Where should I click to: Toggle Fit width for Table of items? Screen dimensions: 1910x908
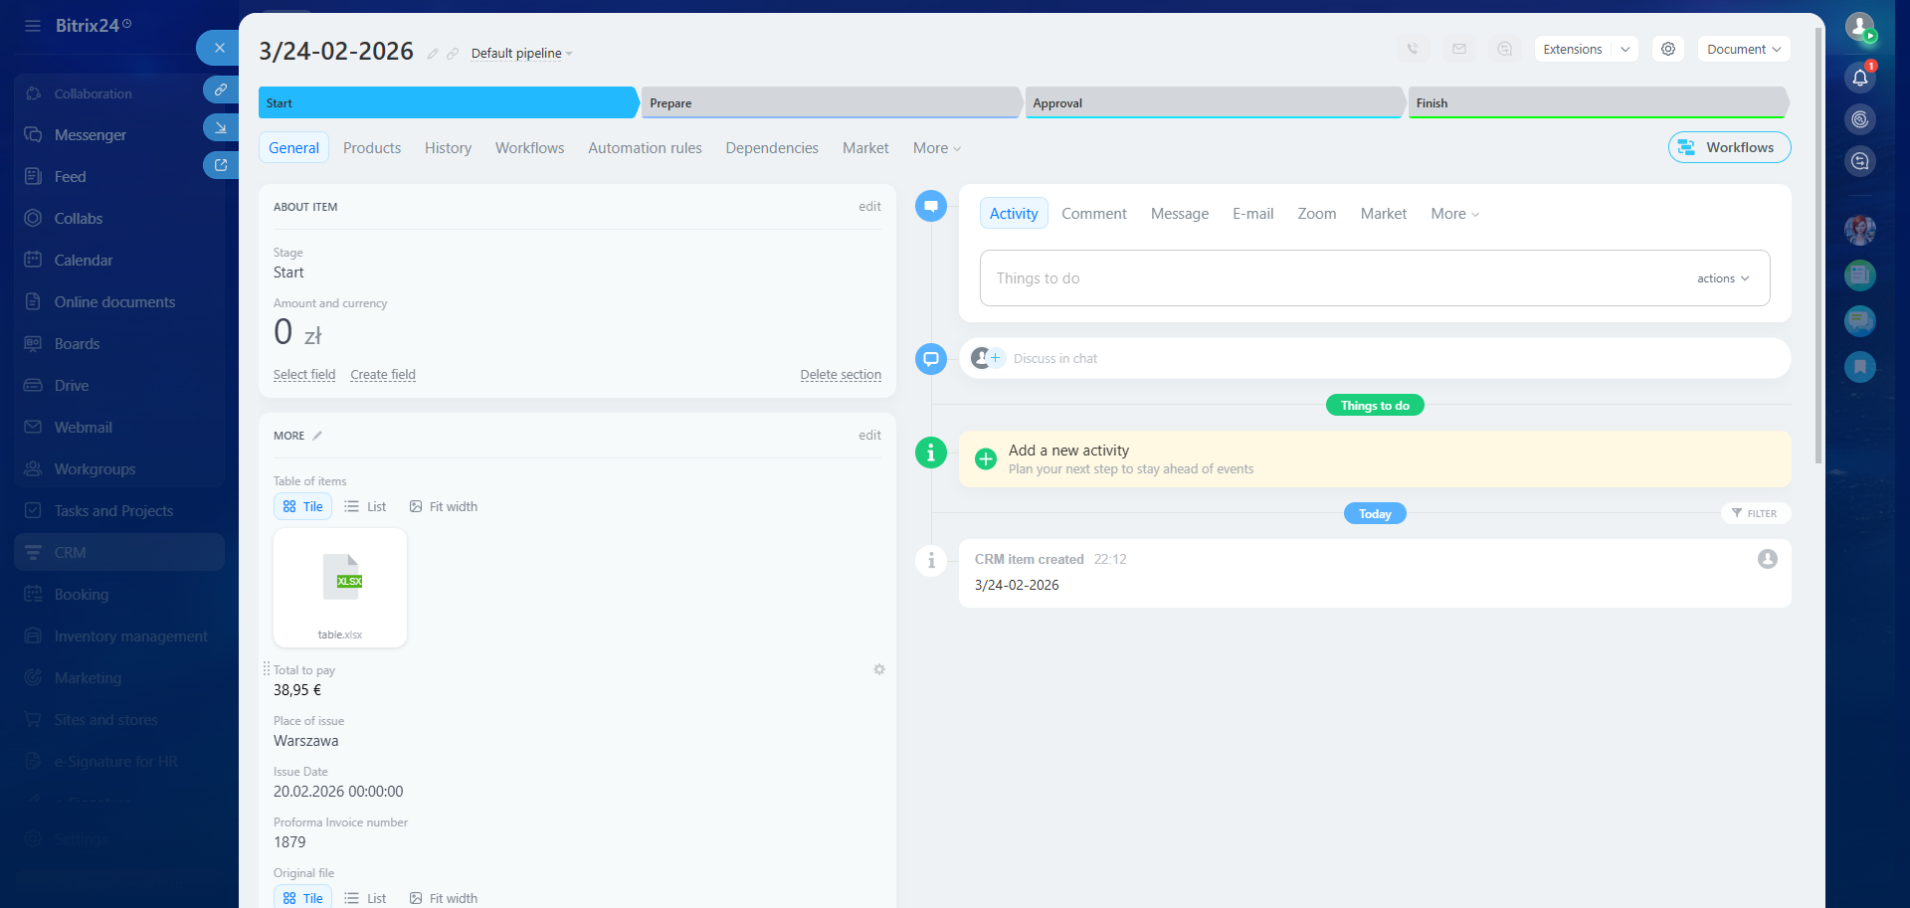[444, 506]
